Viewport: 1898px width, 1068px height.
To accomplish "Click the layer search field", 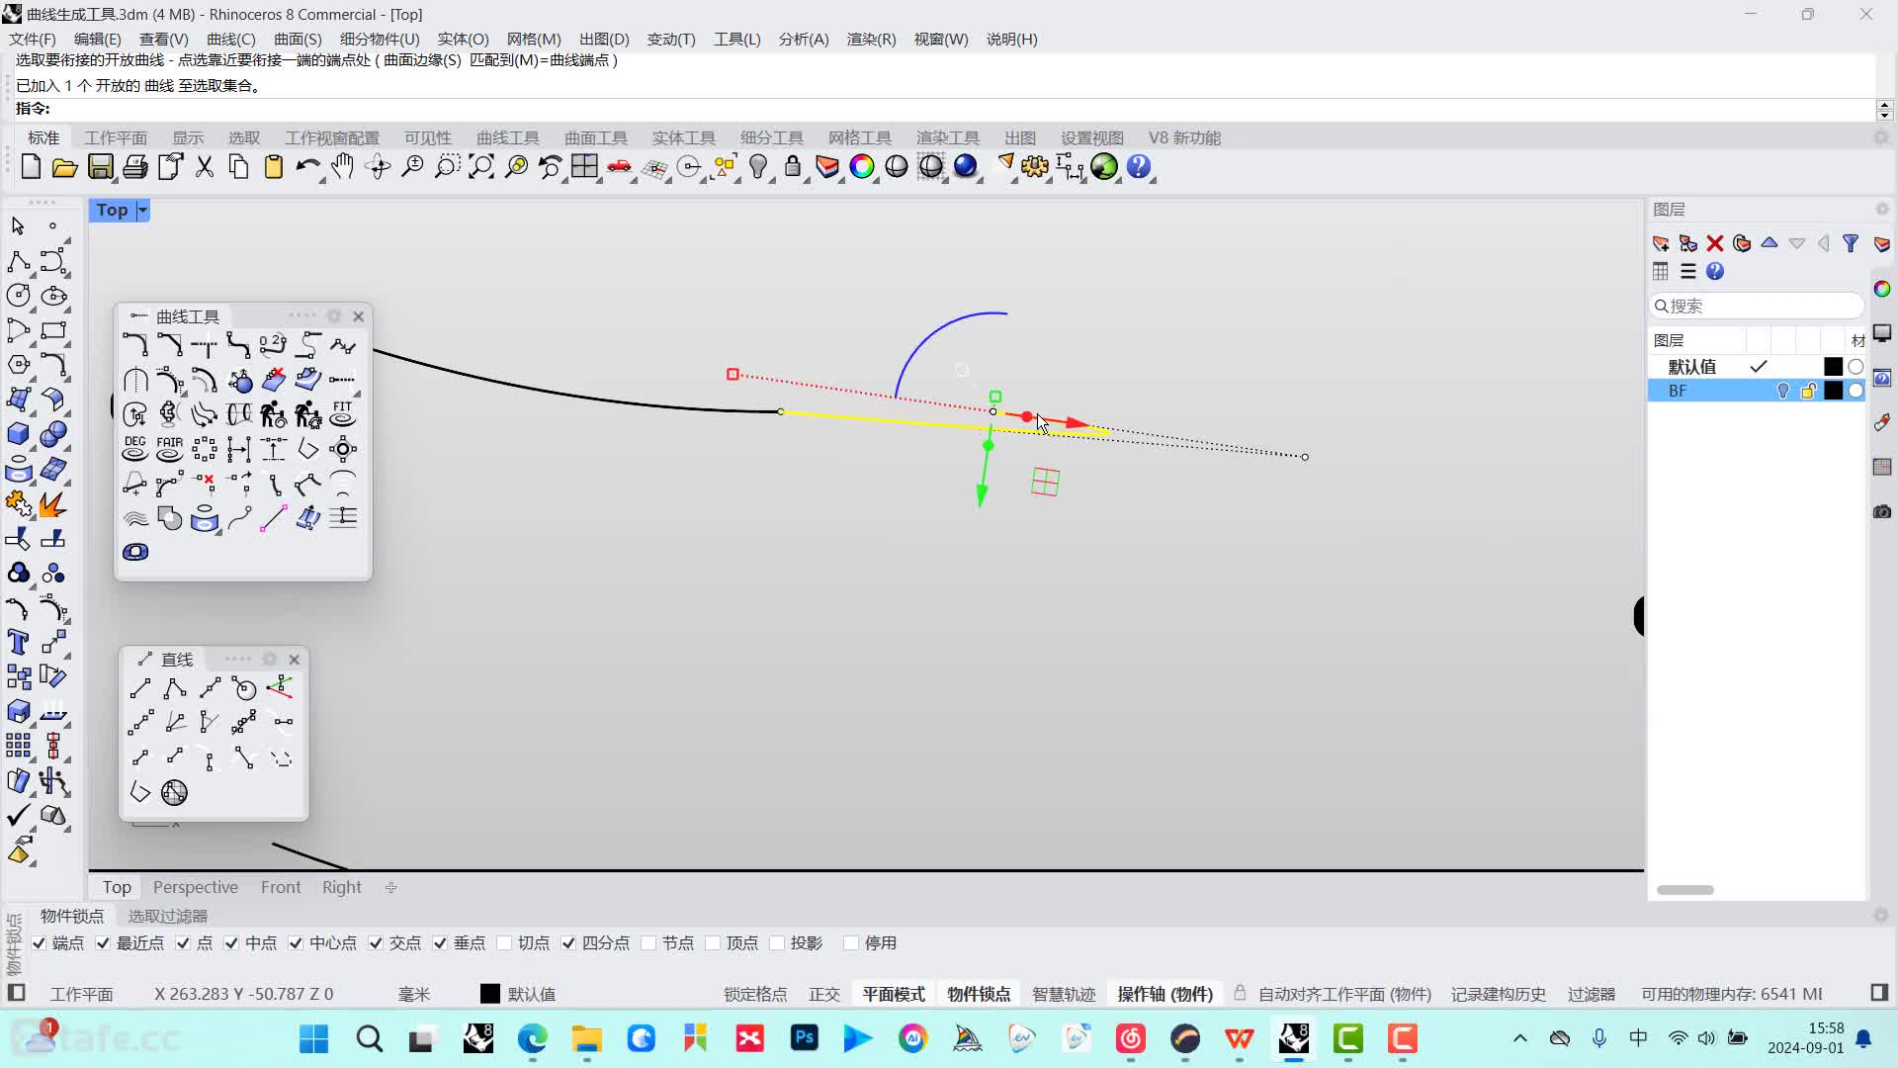I will [x=1757, y=307].
